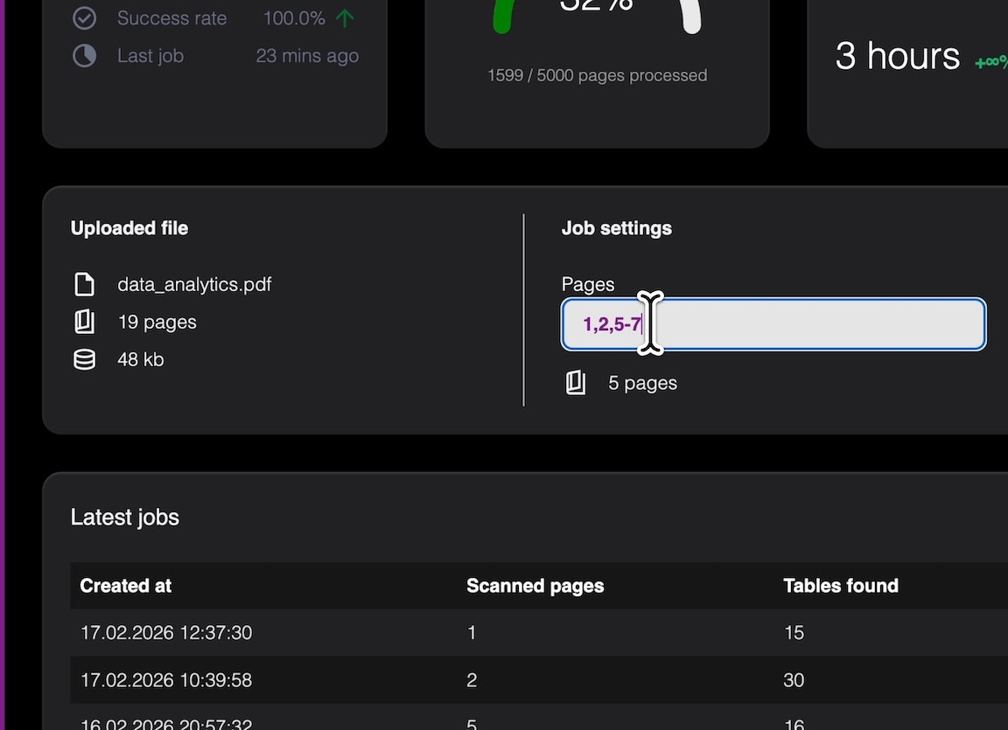Image resolution: width=1008 pixels, height=730 pixels.
Task: Select the database icon next to 48 kb
Action: pos(84,358)
